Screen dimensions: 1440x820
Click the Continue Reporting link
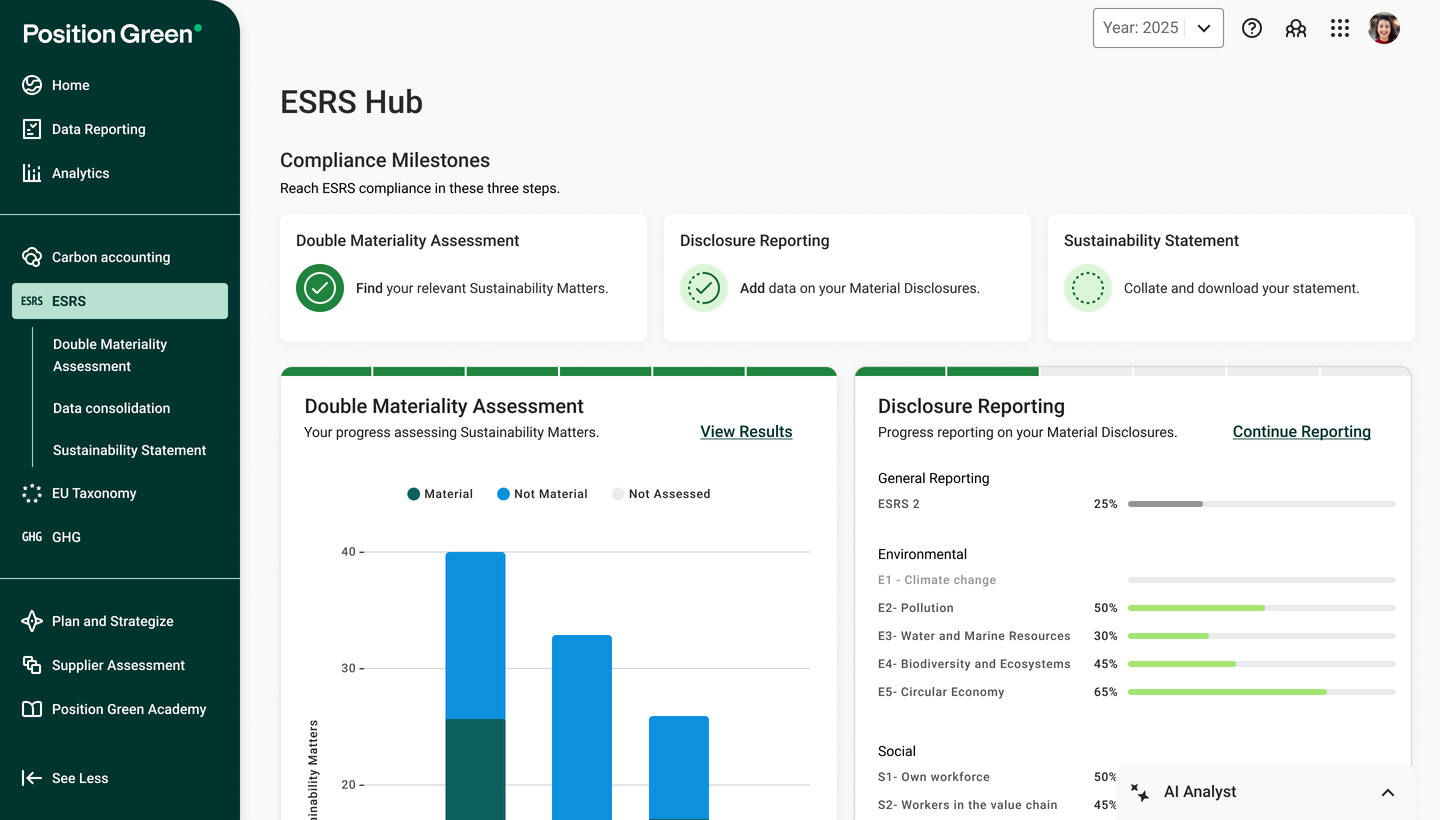click(1301, 431)
